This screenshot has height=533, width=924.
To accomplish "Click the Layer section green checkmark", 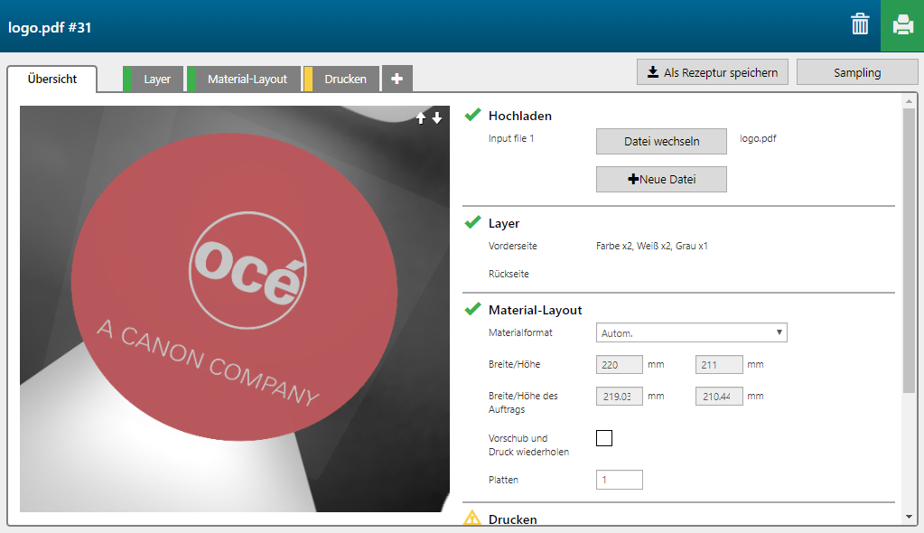I will (472, 222).
